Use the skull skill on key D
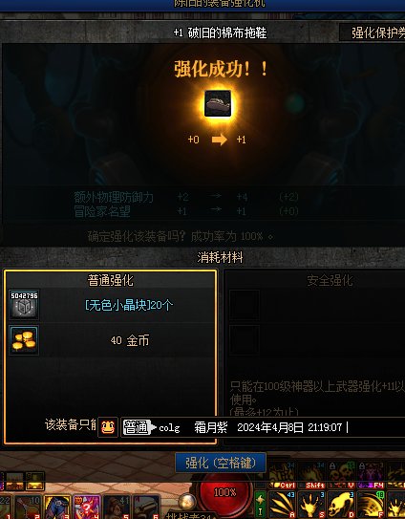 coord(341,505)
